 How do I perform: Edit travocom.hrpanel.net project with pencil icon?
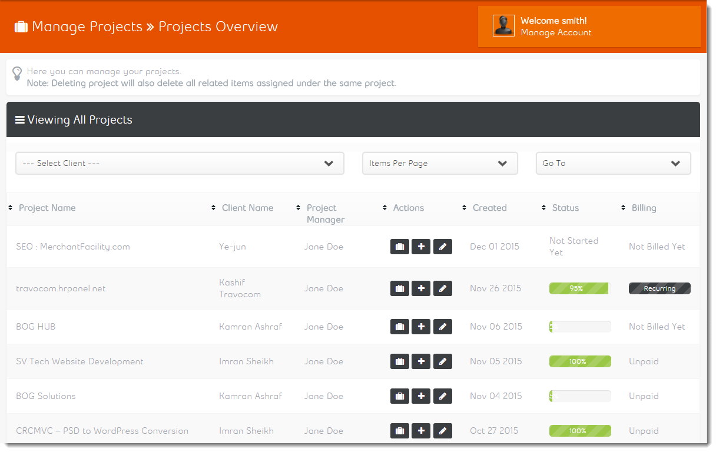[x=443, y=288]
